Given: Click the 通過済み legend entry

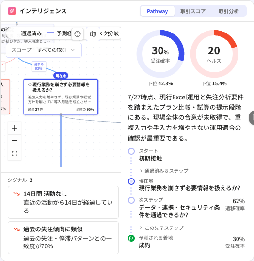Looking at the screenshot, I should click(27, 33).
